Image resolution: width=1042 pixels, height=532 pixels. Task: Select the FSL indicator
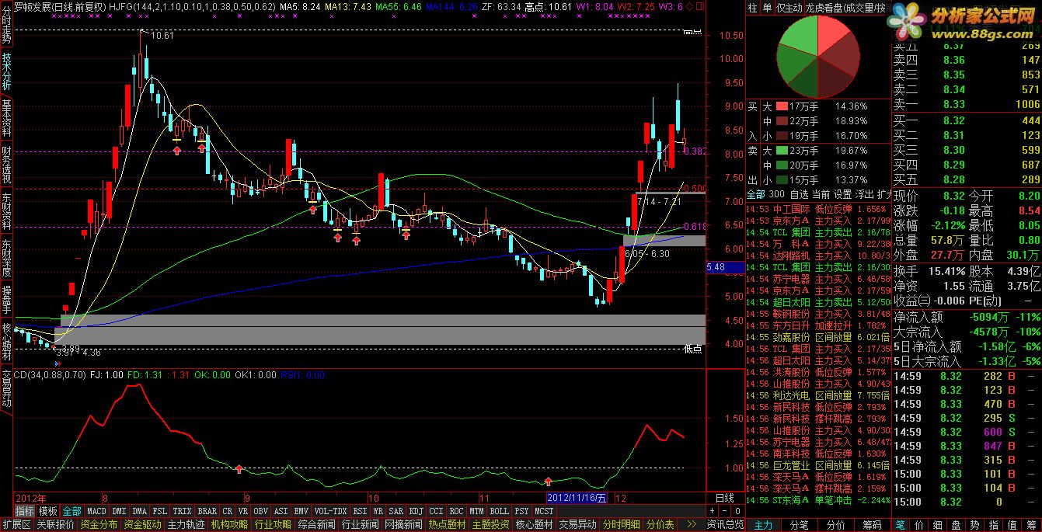(x=159, y=512)
